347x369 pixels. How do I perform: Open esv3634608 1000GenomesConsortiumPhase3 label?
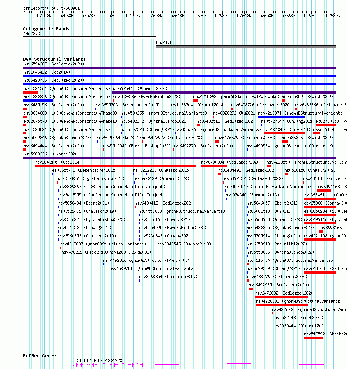coord(70,113)
